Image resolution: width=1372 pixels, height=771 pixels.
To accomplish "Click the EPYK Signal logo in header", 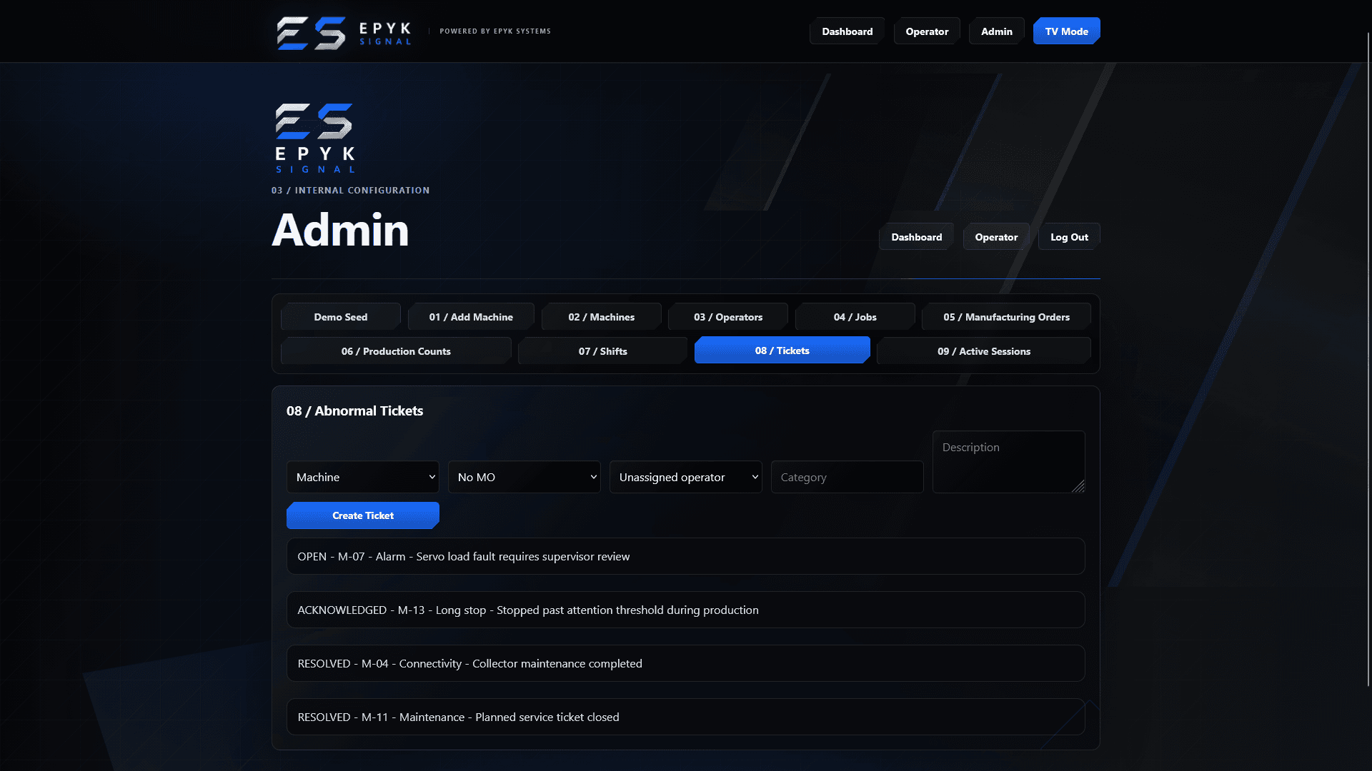I will point(344,32).
